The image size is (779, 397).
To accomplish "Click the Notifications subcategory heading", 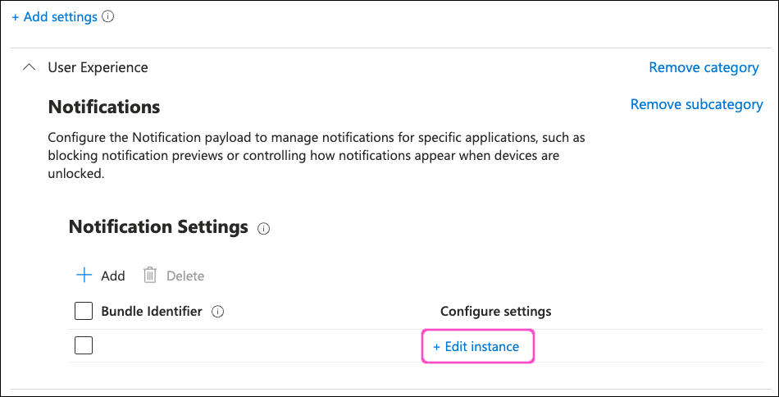I will coord(104,107).
